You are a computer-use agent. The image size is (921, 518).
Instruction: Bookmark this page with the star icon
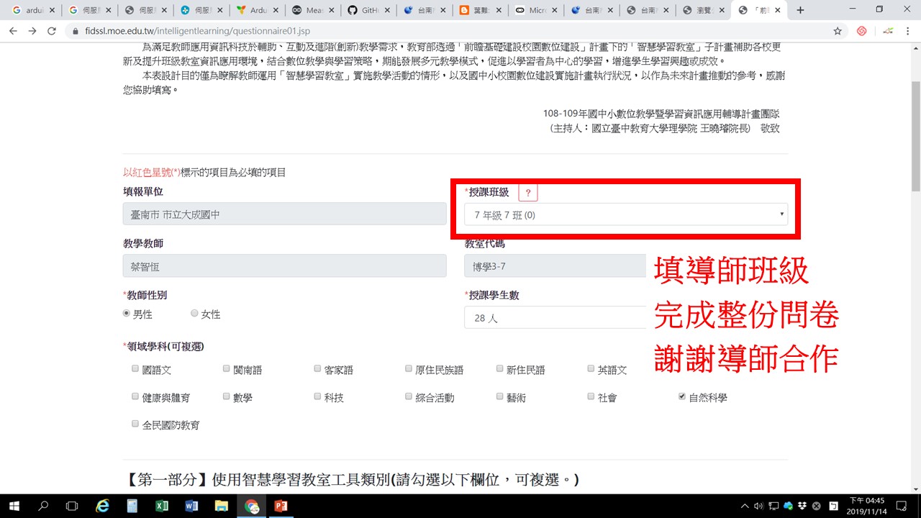[x=838, y=32]
